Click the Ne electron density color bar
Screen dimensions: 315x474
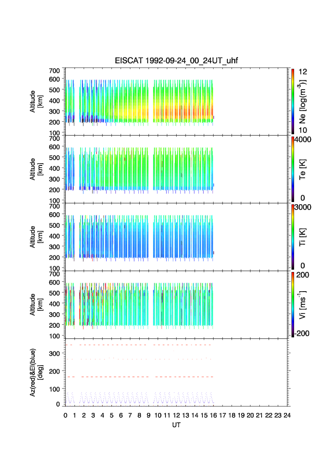pos(293,101)
